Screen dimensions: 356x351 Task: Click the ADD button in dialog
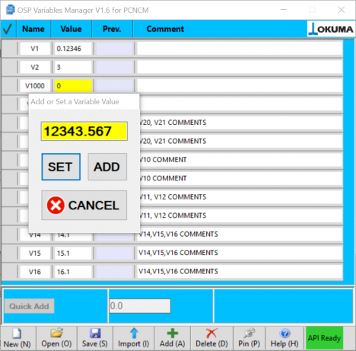pos(107,167)
